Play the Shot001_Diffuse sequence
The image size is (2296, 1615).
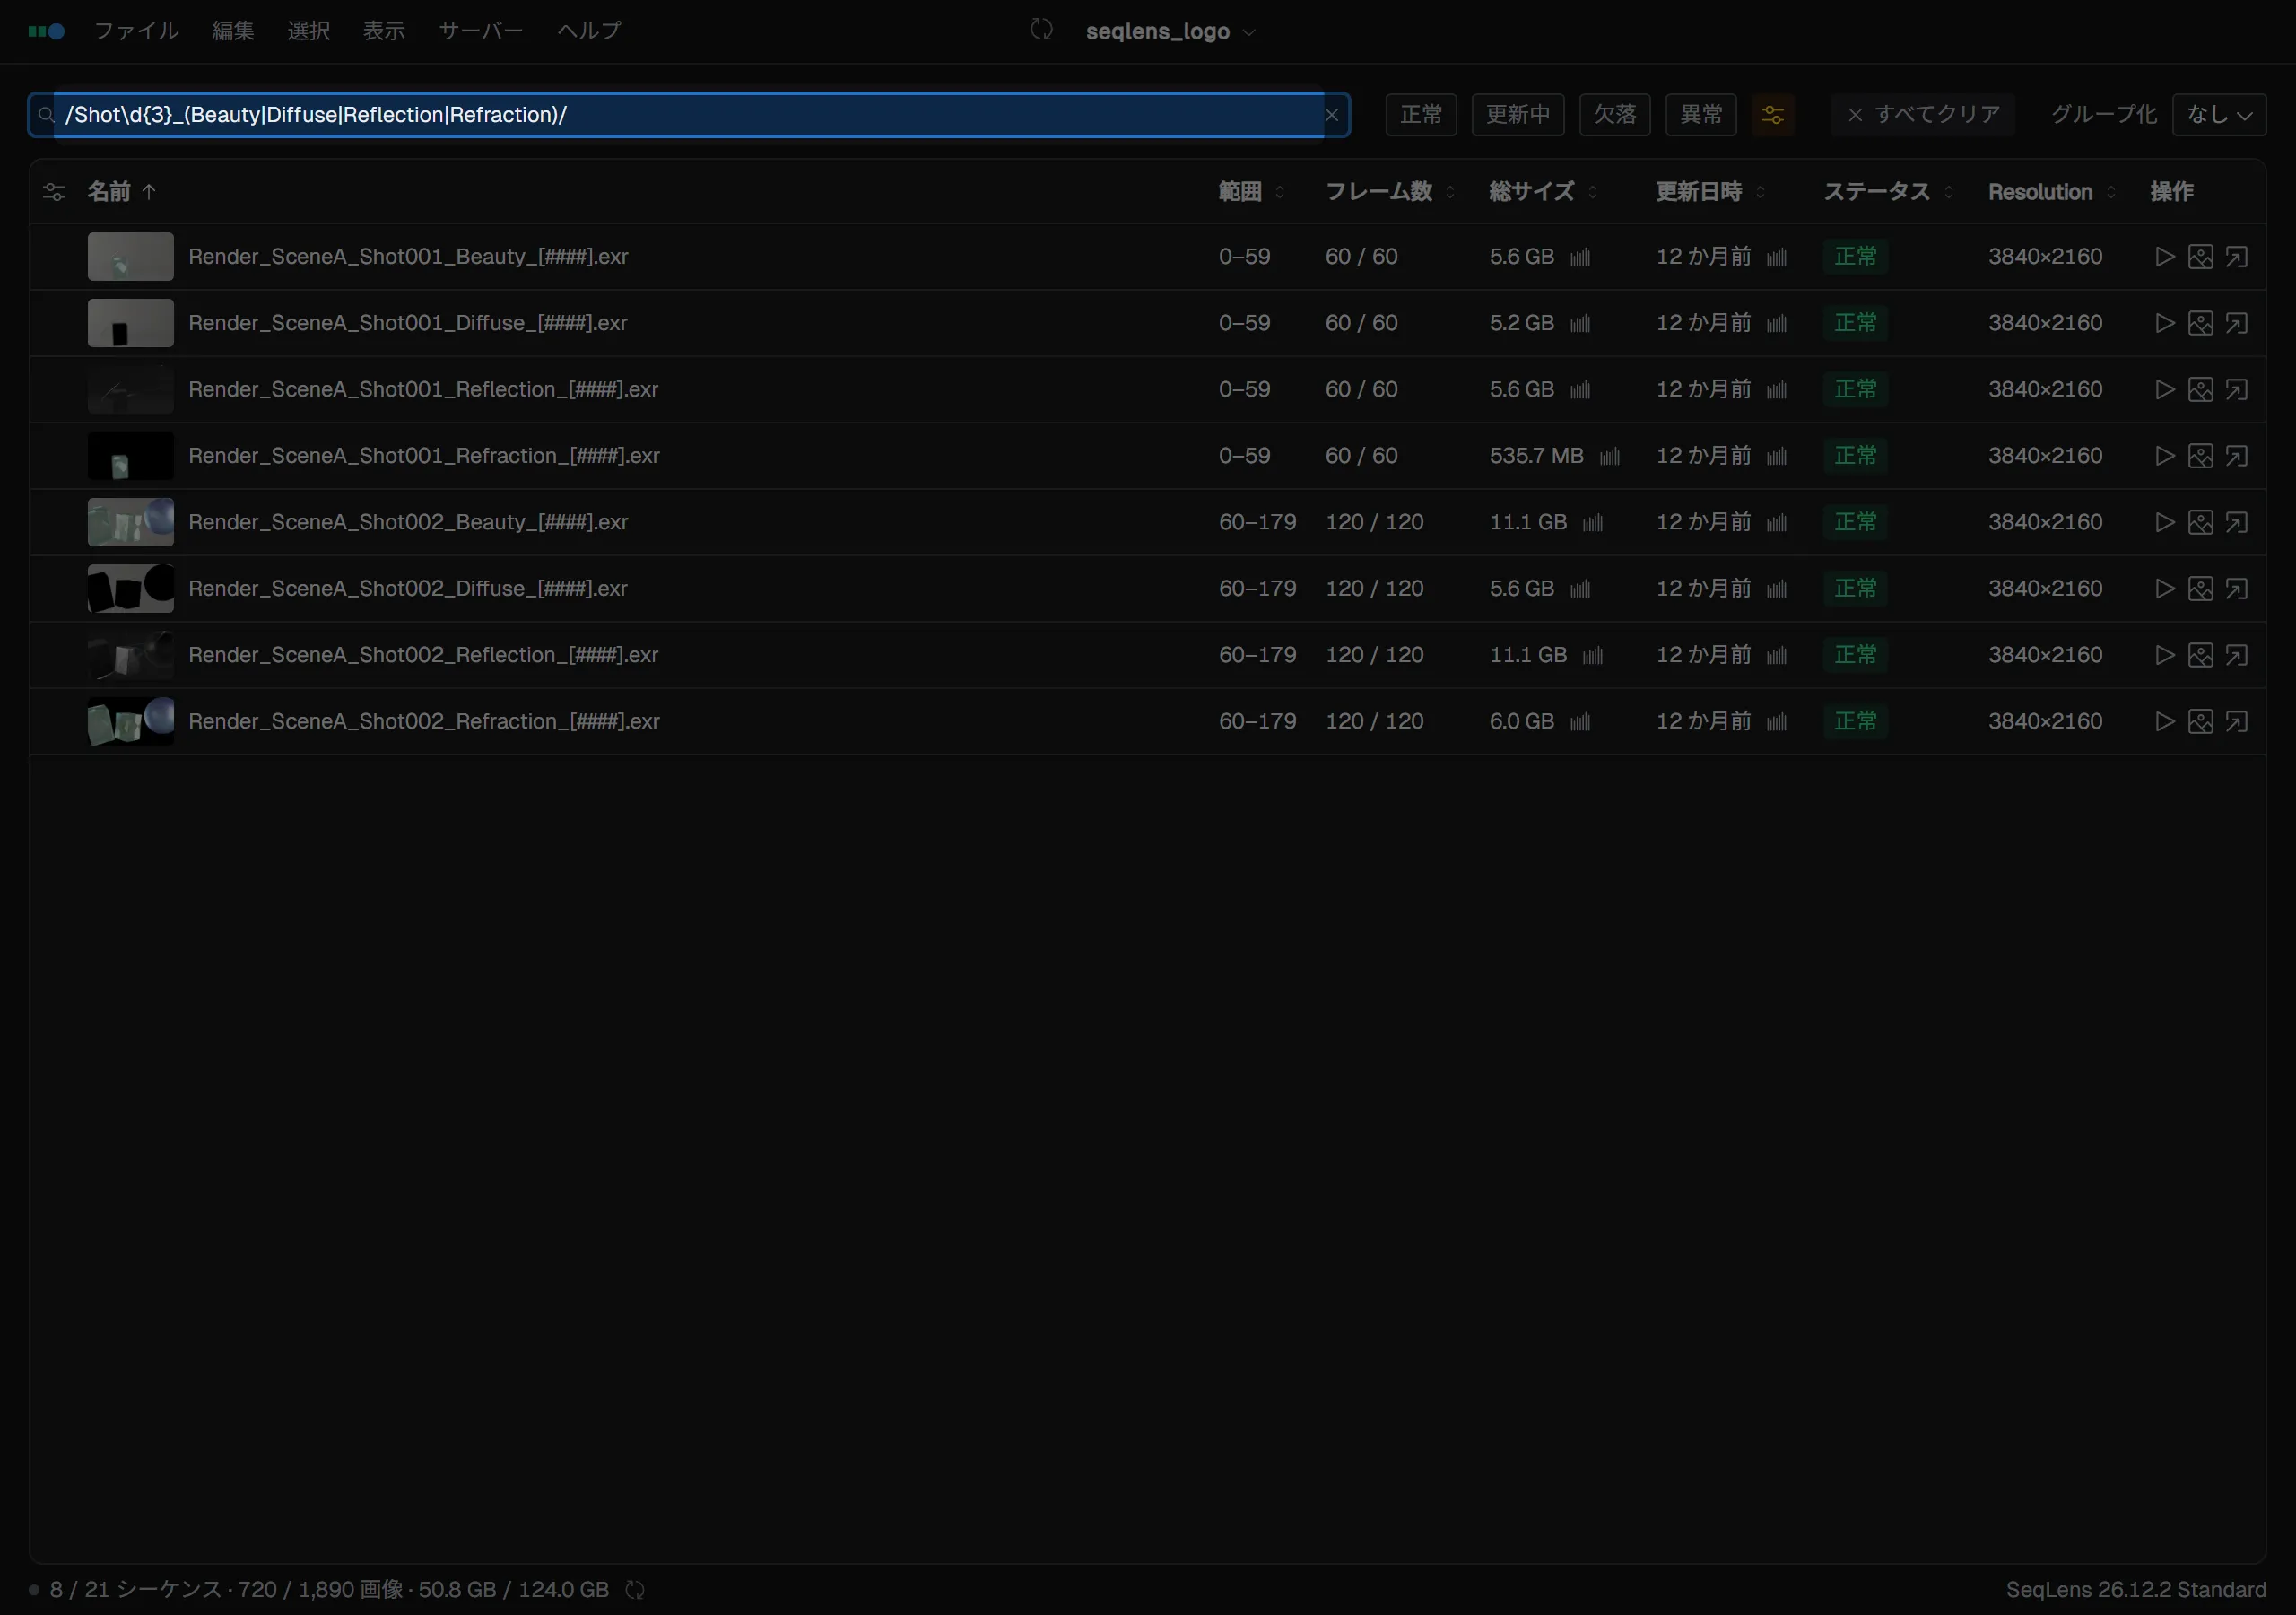pyautogui.click(x=2164, y=323)
